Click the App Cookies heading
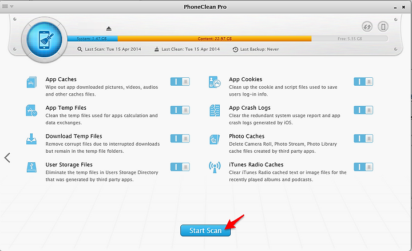The height and width of the screenshot is (251, 412). (x=245, y=79)
